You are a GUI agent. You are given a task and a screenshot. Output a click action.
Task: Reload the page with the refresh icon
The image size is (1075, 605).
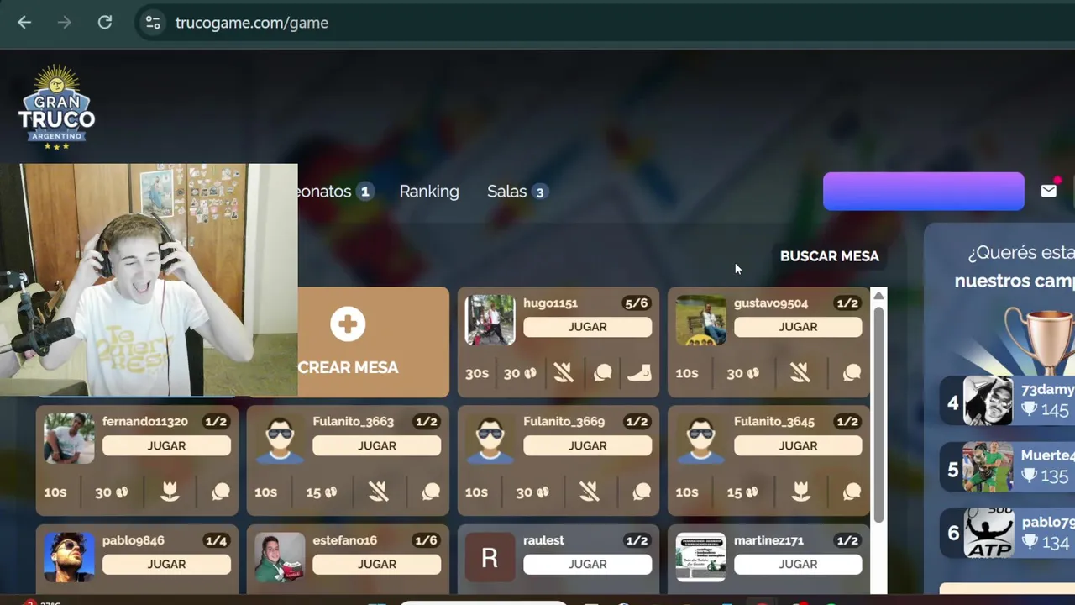tap(105, 23)
